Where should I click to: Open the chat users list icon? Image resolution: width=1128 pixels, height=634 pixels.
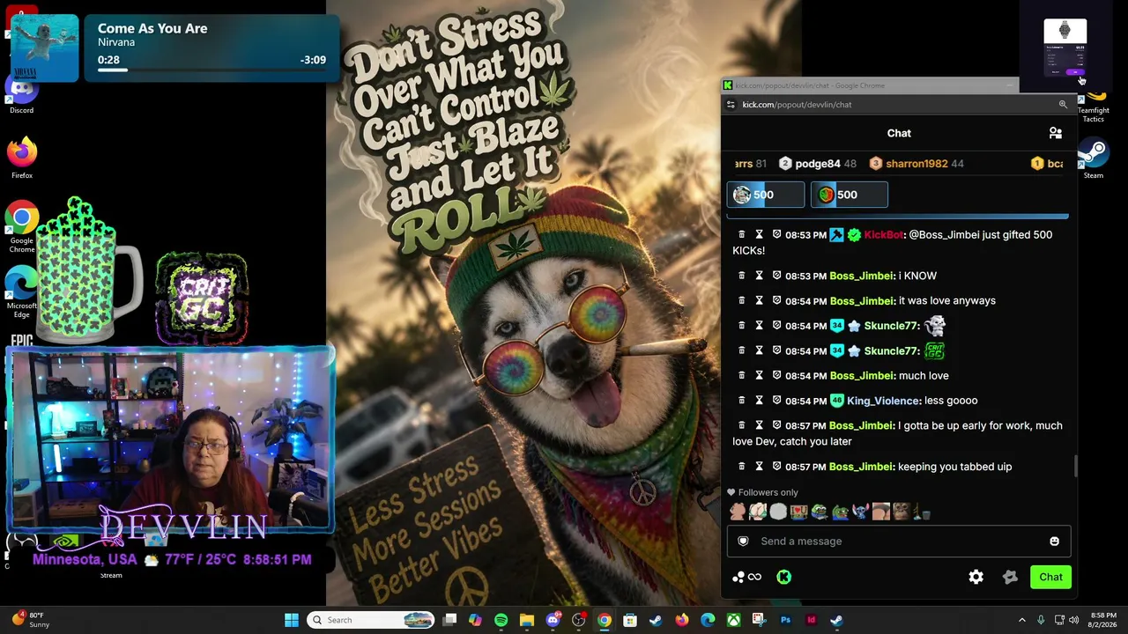[1055, 133]
